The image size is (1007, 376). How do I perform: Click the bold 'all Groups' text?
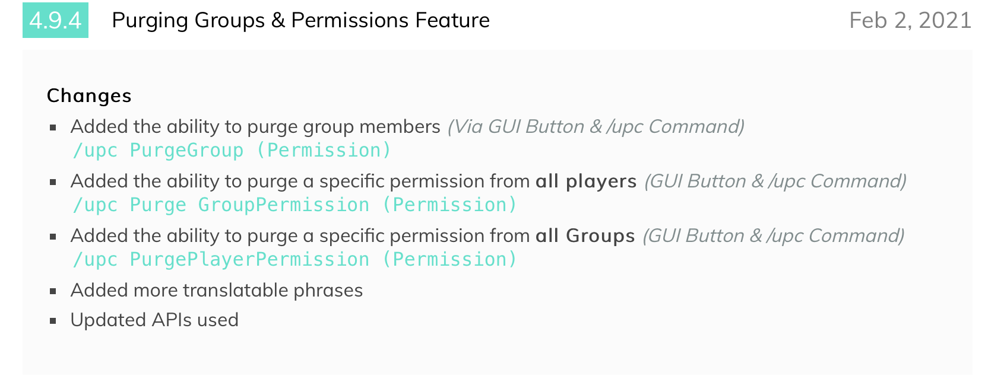click(x=585, y=235)
